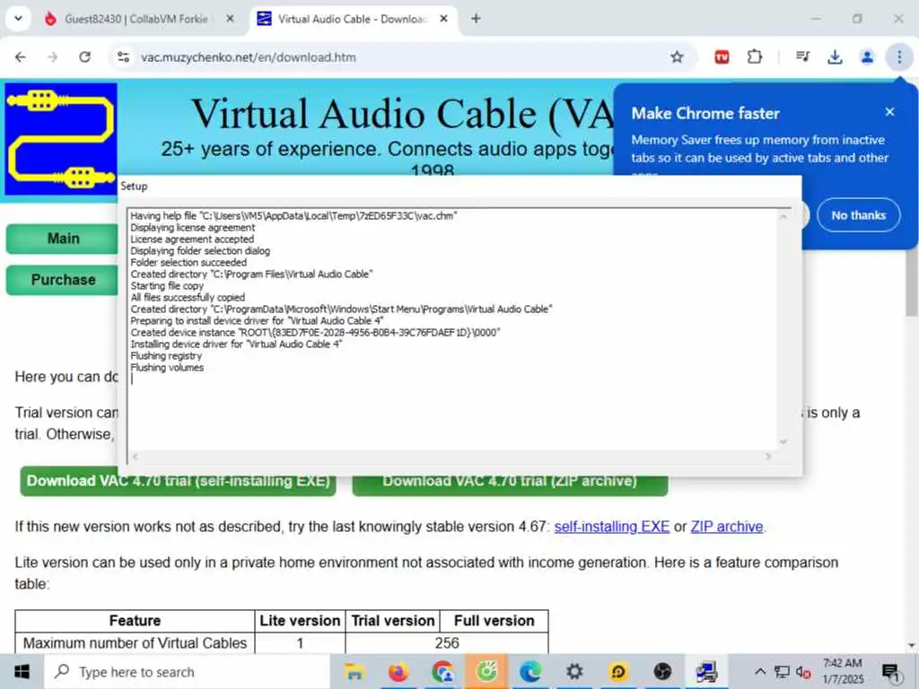
Task: Open the 4.67 self-installing EXE link
Action: click(x=611, y=527)
